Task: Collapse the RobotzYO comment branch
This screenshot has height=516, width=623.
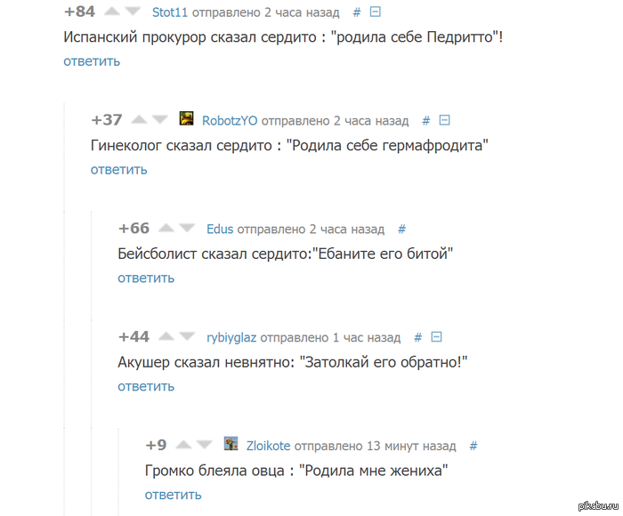Action: click(x=444, y=120)
